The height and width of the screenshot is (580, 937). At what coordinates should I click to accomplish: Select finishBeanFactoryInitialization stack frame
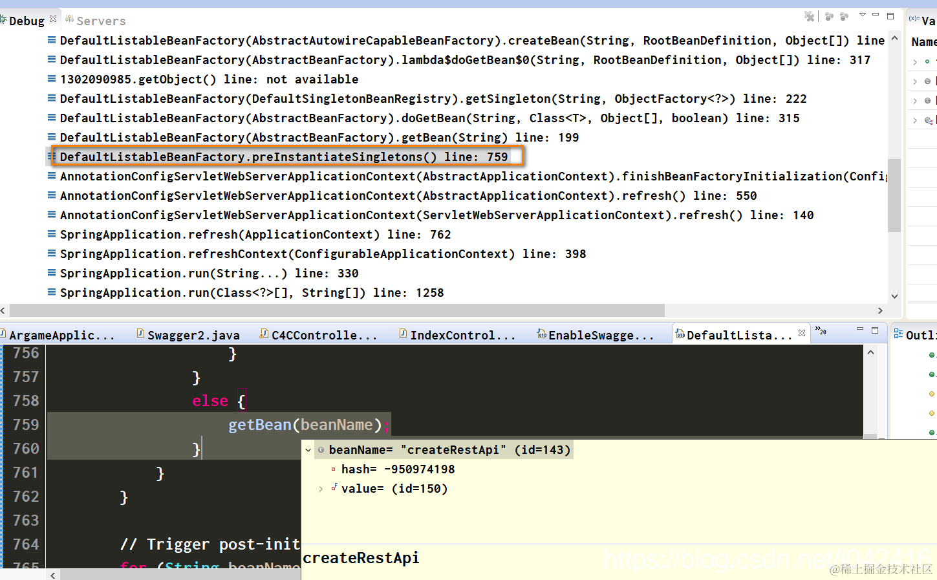pyautogui.click(x=473, y=176)
